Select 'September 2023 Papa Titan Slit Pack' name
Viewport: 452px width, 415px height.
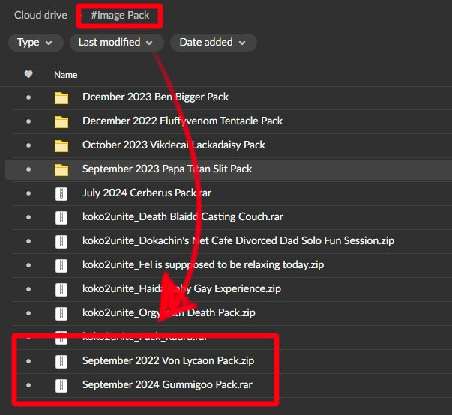coord(167,169)
